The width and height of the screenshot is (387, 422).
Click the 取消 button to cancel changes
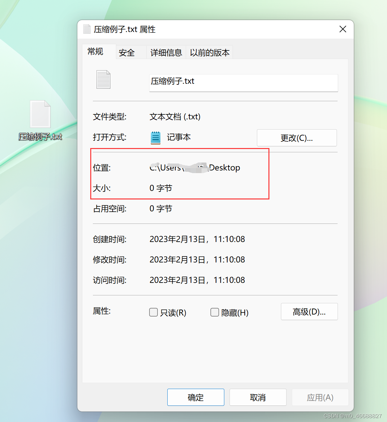coord(258,397)
